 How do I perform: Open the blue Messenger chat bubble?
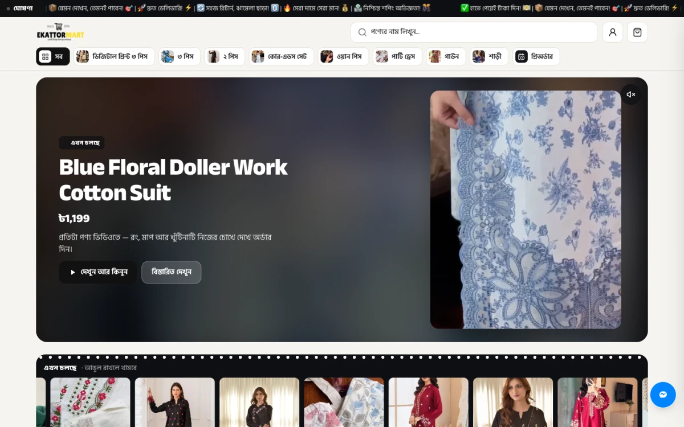[x=663, y=395]
